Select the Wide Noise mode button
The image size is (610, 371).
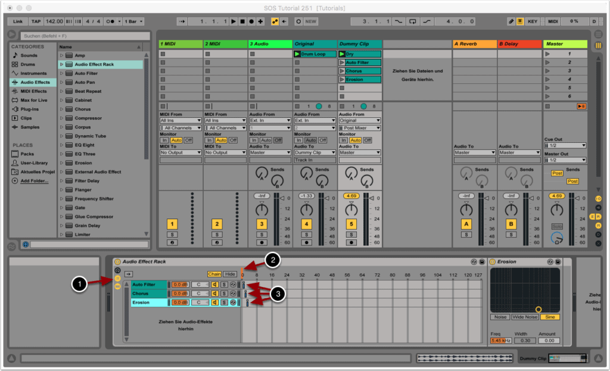pyautogui.click(x=525, y=317)
